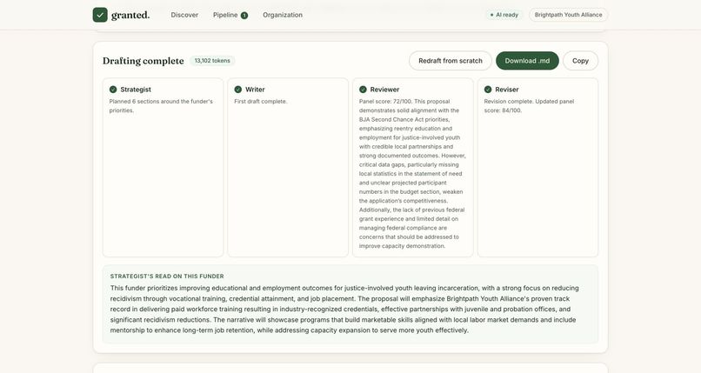Click the 'First draft complete.' text
The image size is (701, 373).
tap(261, 102)
